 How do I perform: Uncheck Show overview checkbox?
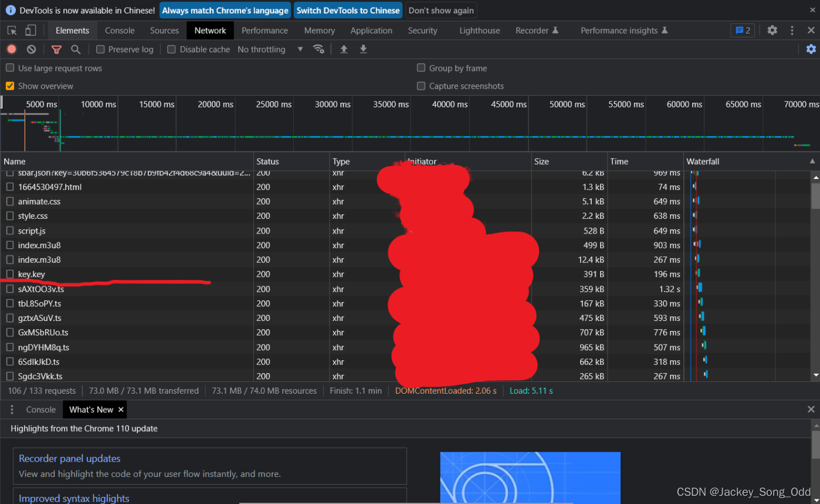[10, 86]
